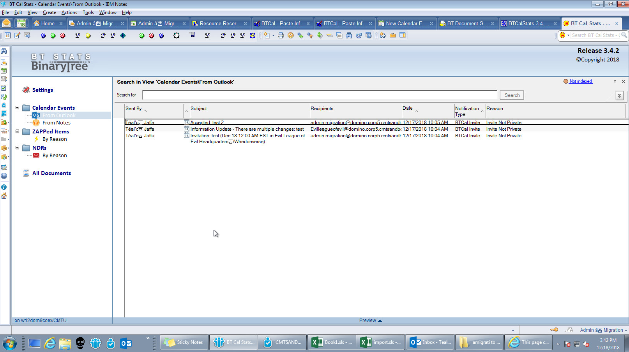Open the File menu

pyautogui.click(x=5, y=12)
